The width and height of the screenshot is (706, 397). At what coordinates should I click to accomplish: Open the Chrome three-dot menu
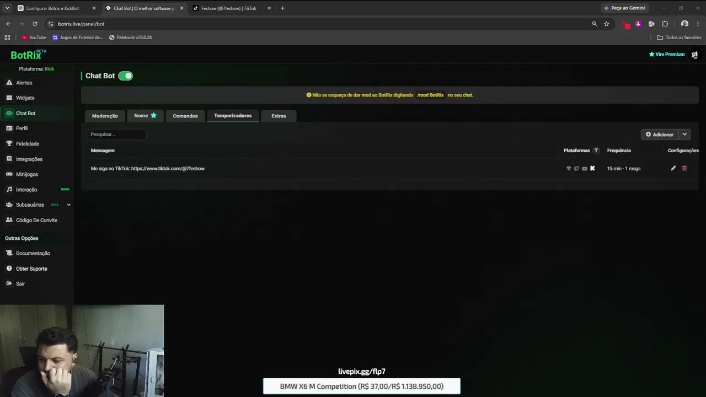click(x=698, y=24)
